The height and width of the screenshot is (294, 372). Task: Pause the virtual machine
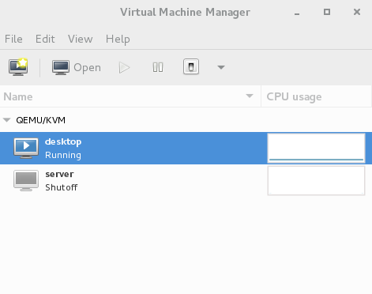point(158,67)
